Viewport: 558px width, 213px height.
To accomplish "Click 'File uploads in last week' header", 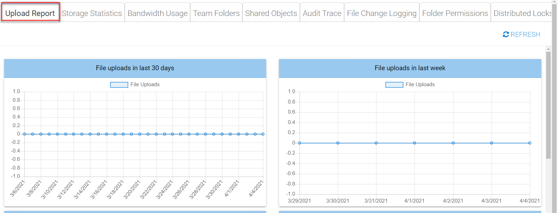I will 410,68.
